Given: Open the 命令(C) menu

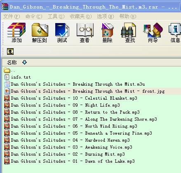Looking at the screenshot, I should pyautogui.click(x=34, y=16).
